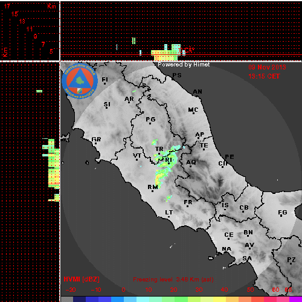This screenshot has width=302, height=302.
Task: Select the PG city label on the map
Action: [x=150, y=120]
